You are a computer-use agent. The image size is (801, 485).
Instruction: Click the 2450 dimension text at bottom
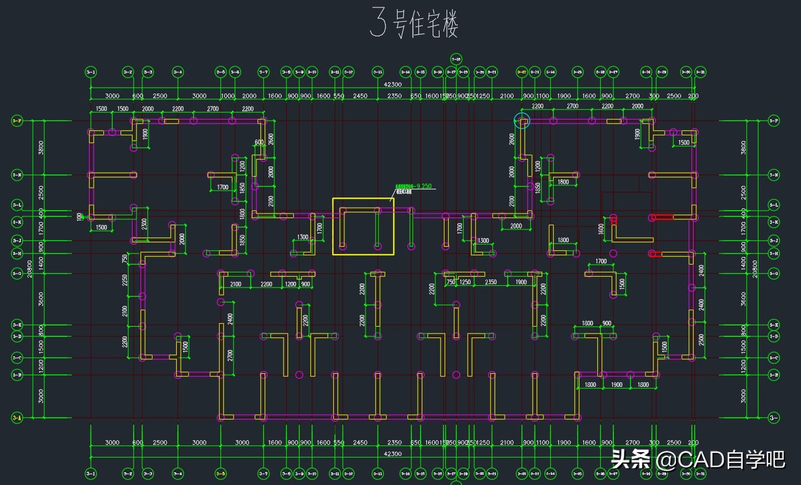click(x=360, y=443)
